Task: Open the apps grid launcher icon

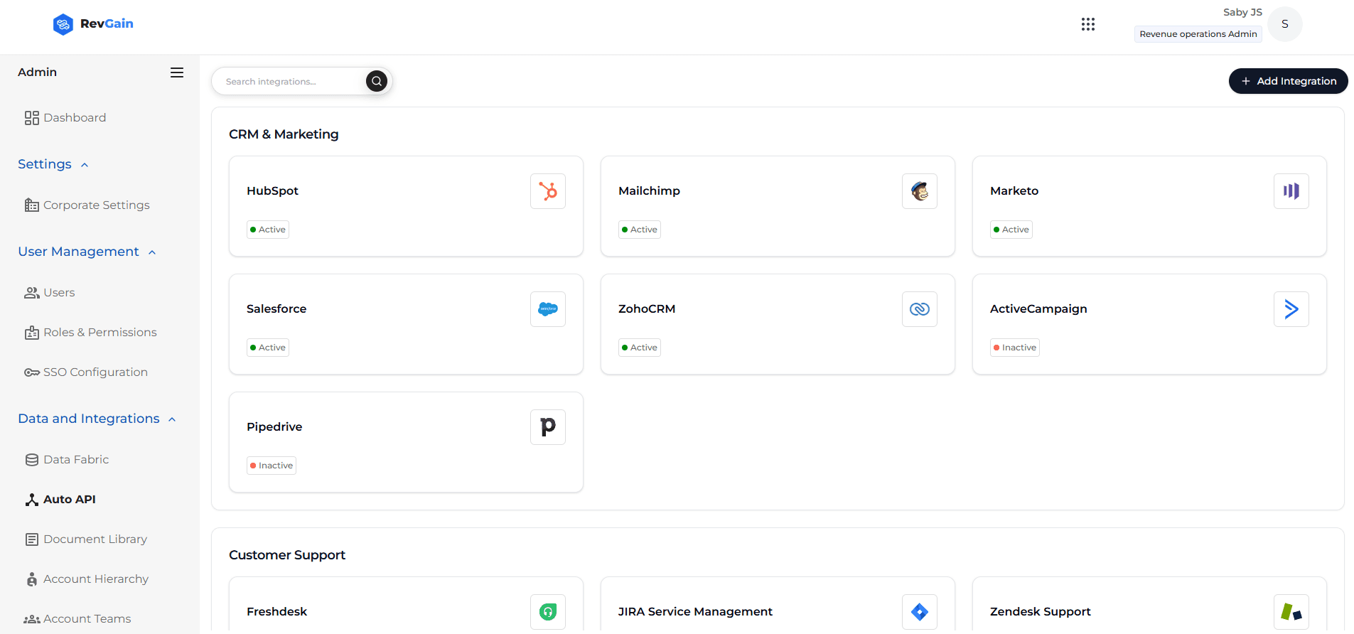Action: click(1087, 24)
